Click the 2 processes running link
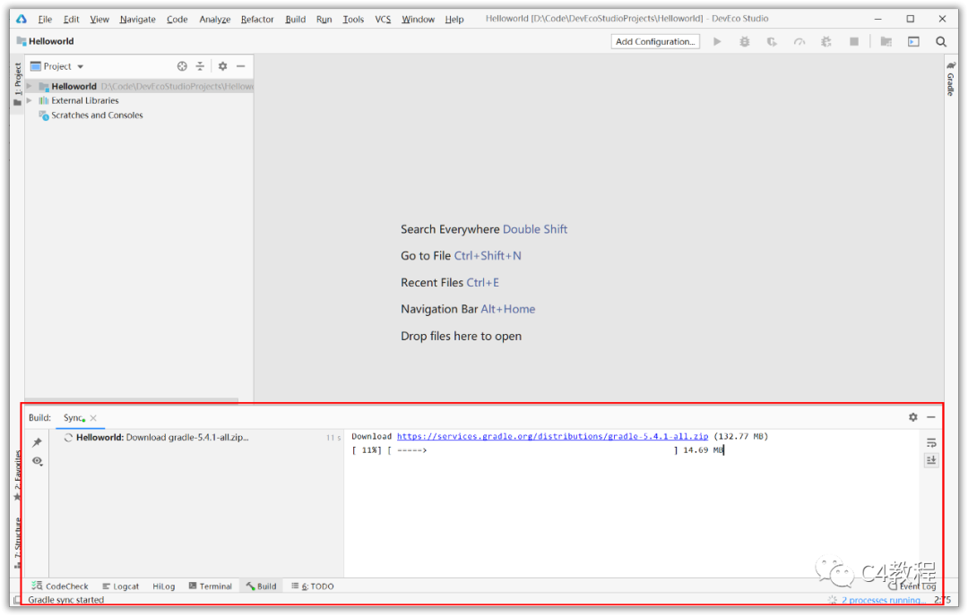 pos(883,600)
